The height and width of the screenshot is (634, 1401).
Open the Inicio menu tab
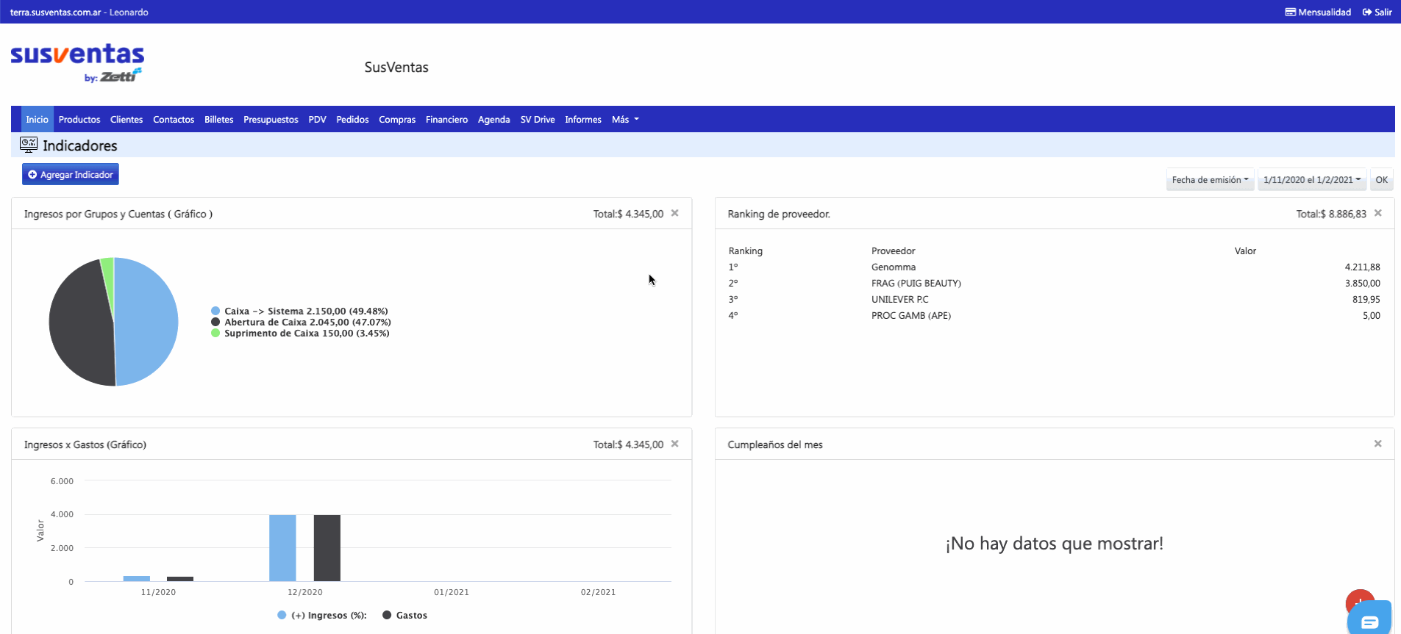pos(37,119)
